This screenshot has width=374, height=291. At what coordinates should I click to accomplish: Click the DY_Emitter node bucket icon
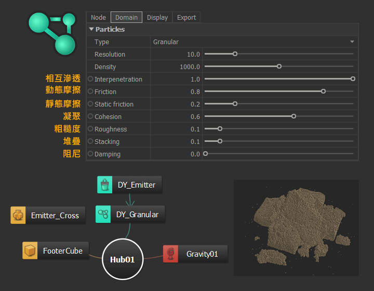pos(105,185)
